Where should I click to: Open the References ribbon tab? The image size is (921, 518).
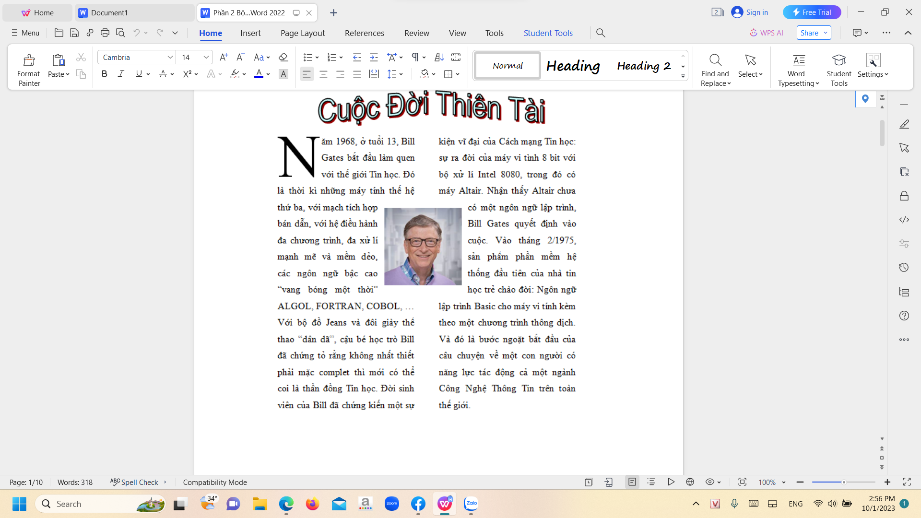pos(365,33)
